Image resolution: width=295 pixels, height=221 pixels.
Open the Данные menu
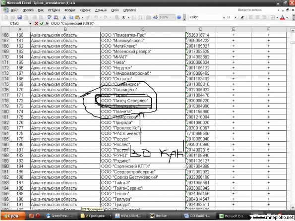(101, 10)
